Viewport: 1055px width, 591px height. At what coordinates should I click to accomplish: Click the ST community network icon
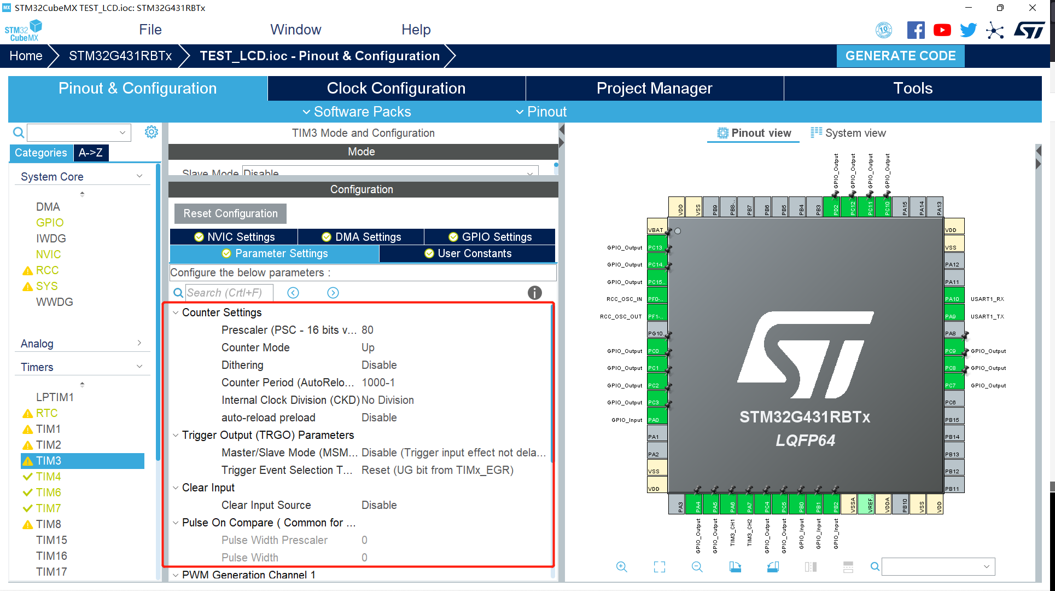pos(995,30)
